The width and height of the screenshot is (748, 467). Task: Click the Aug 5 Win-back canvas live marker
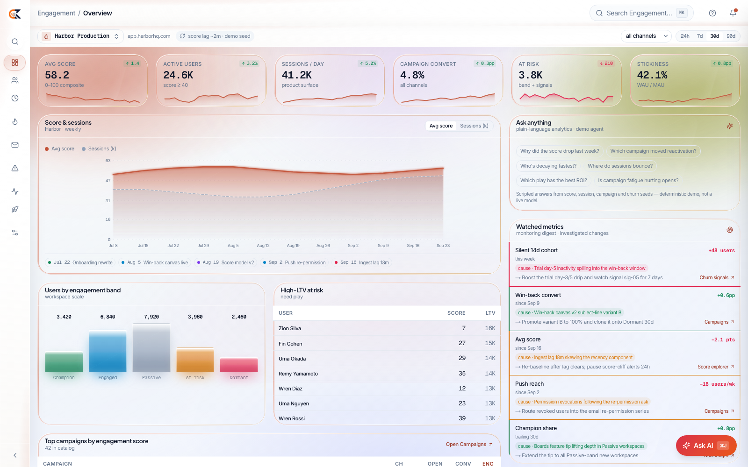(x=155, y=262)
